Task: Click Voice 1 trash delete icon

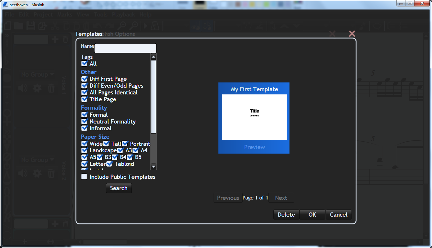Action: coord(51,88)
